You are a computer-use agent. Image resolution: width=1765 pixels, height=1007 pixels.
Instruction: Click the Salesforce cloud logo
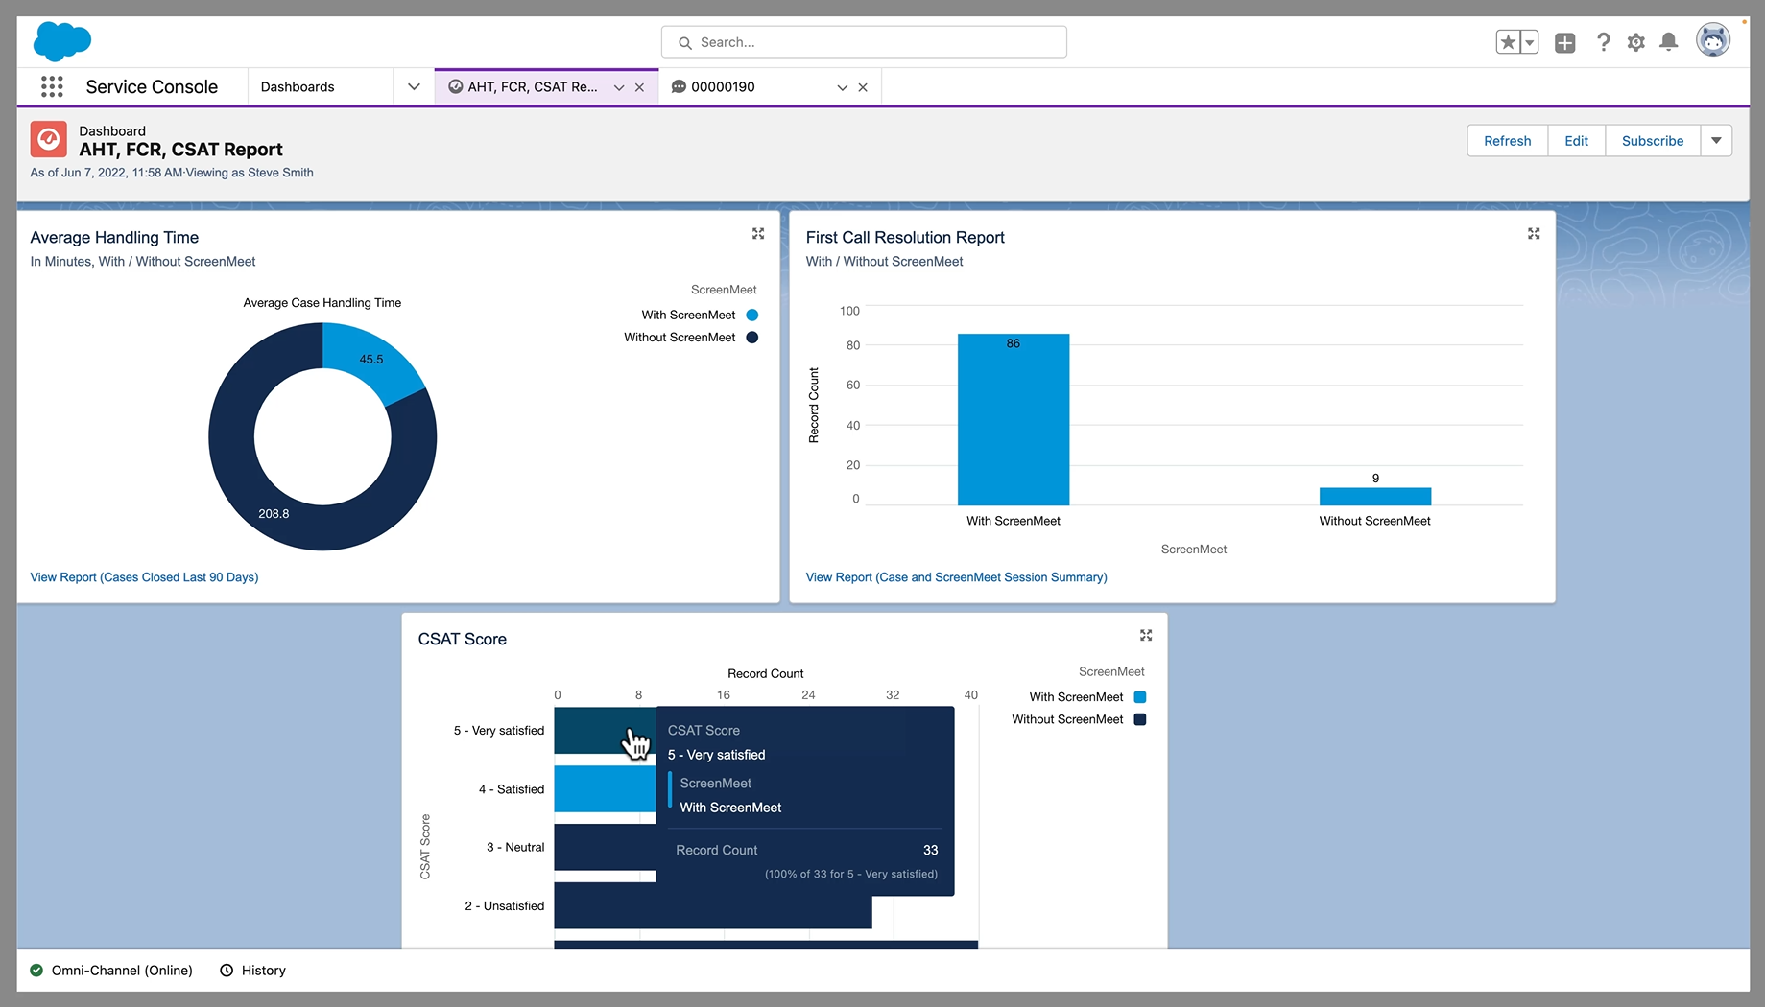pos(62,42)
